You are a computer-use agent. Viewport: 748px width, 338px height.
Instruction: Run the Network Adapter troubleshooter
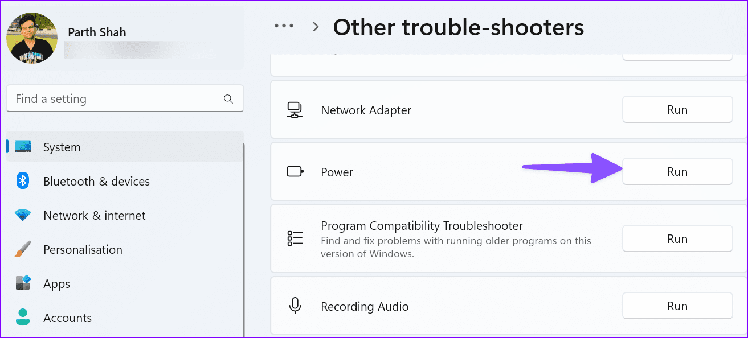point(677,109)
